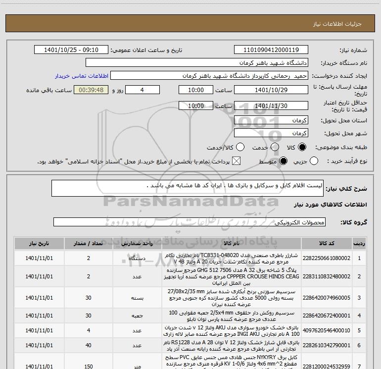Click the remaining days field showing 4
The height and width of the screenshot is (369, 381).
click(143, 90)
